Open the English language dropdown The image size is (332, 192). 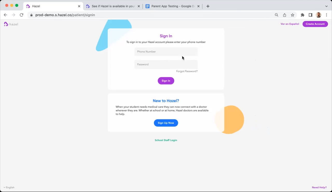coord(9,187)
